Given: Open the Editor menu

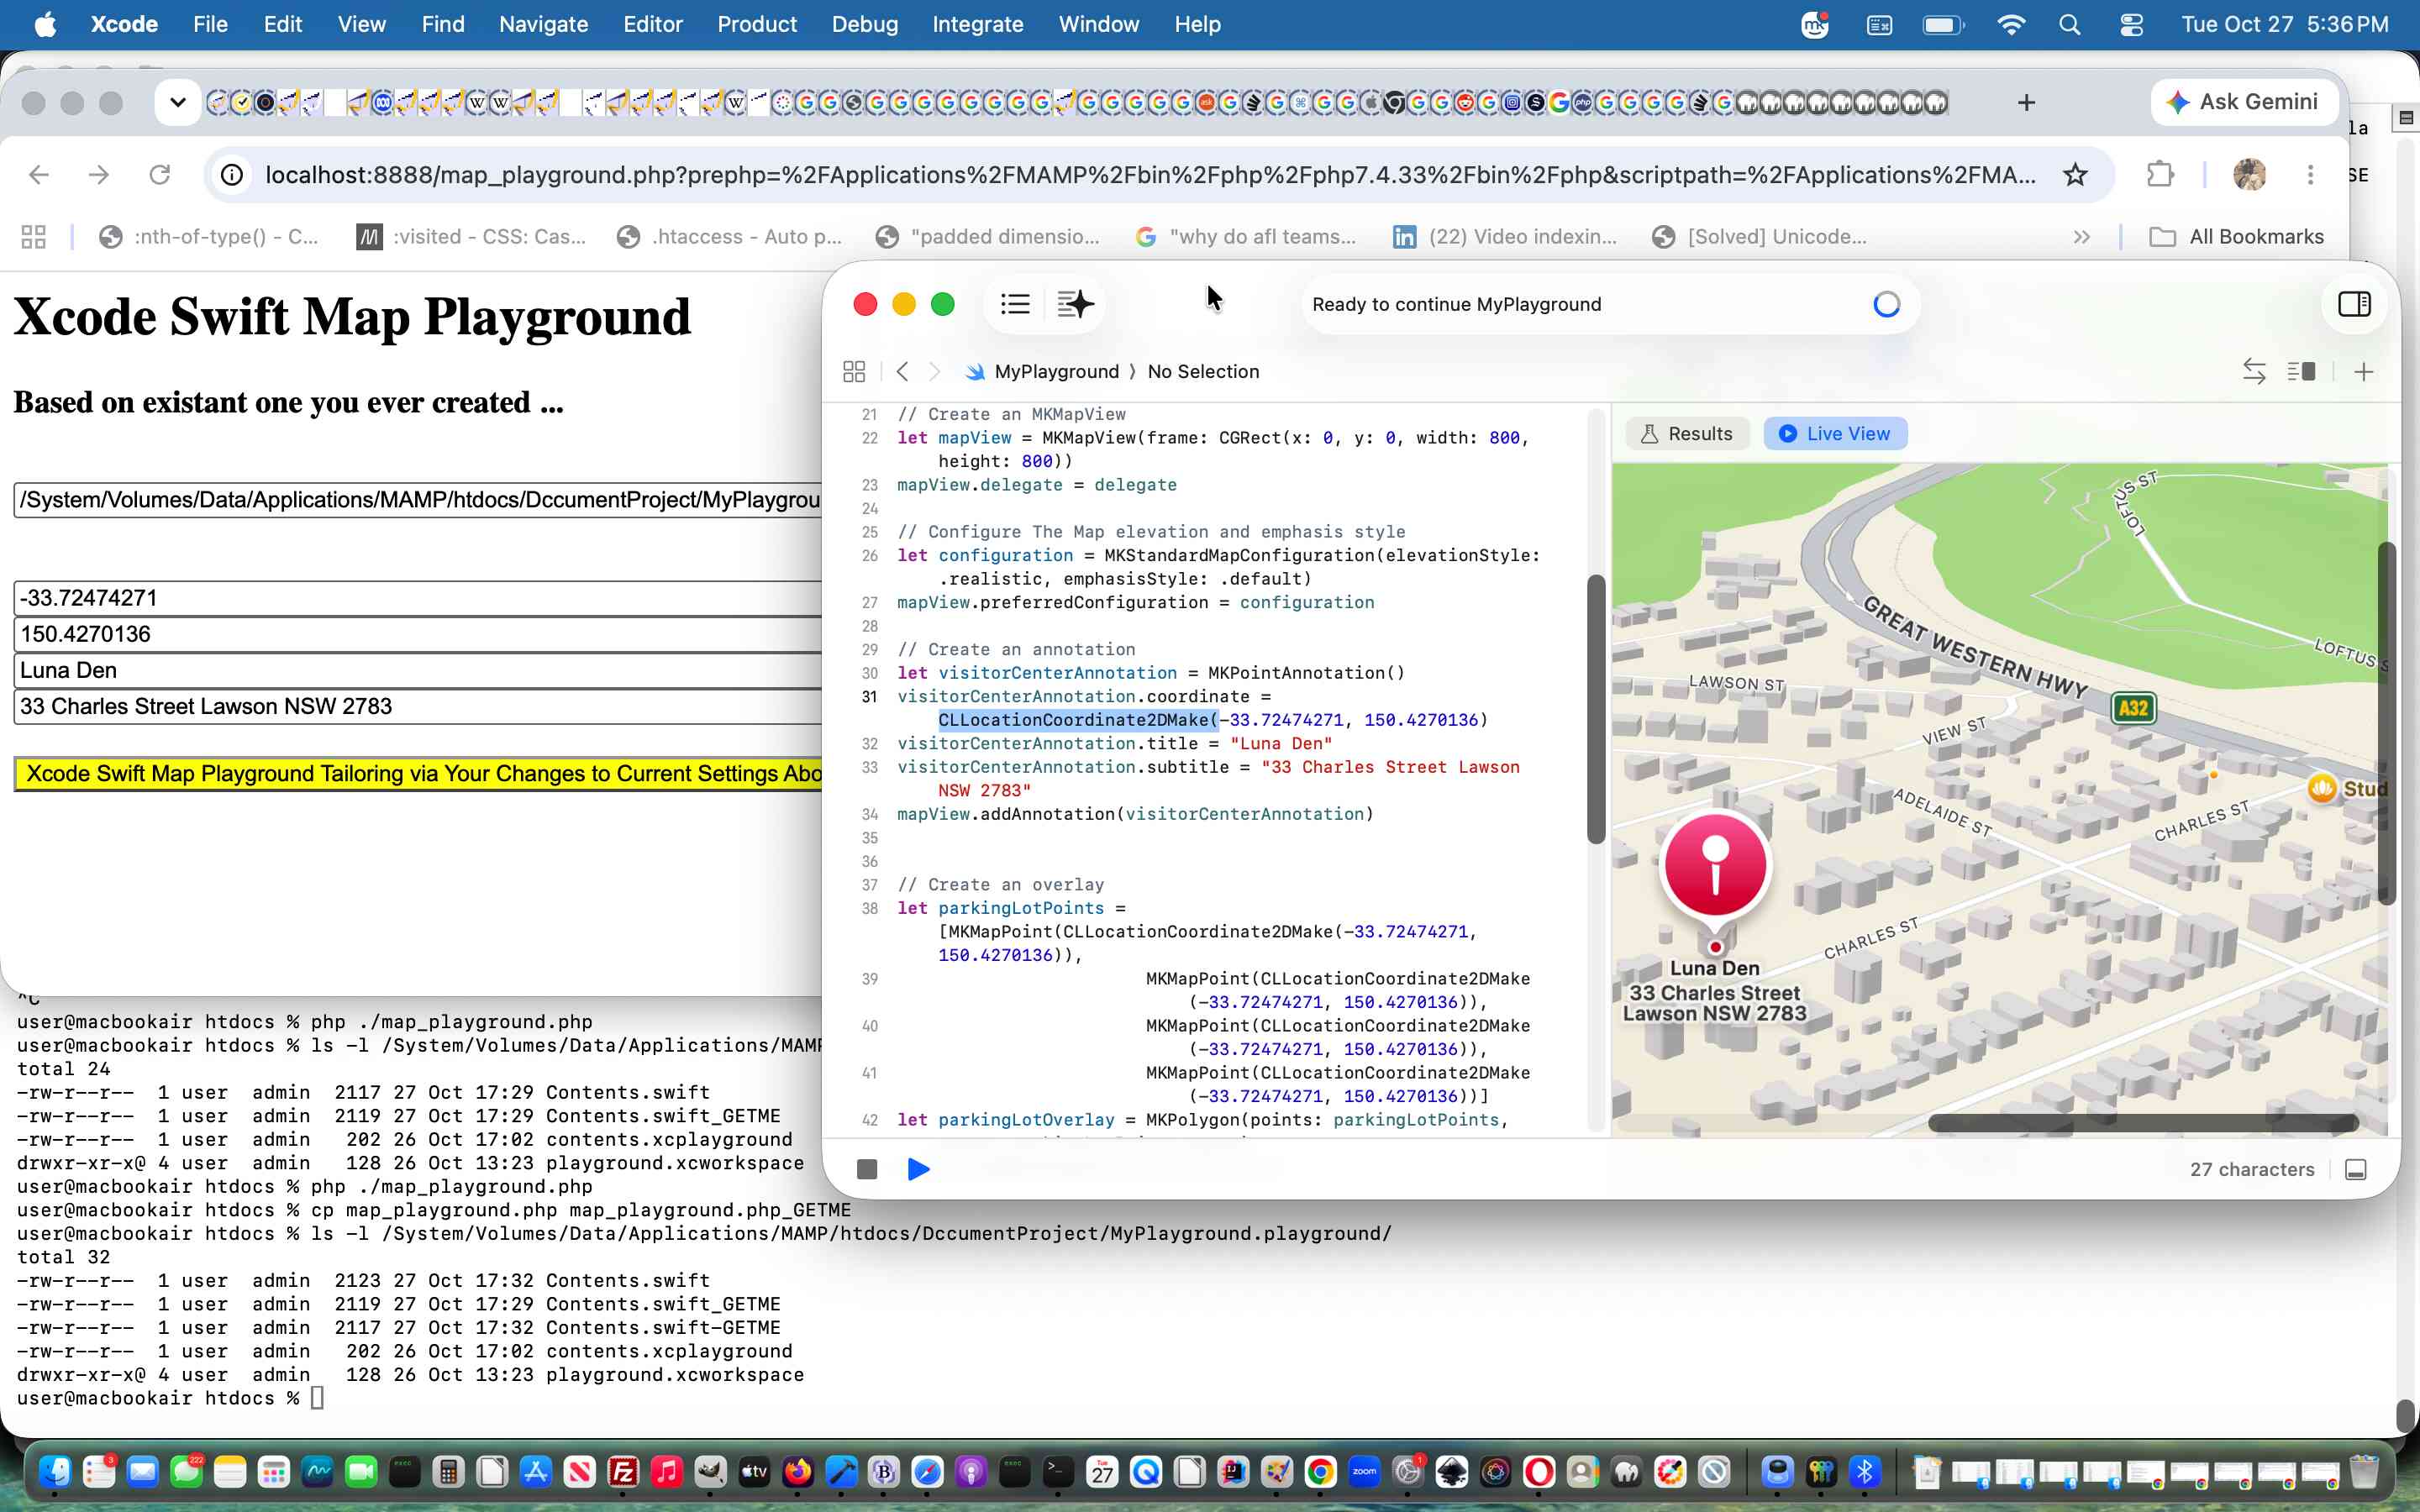Looking at the screenshot, I should [652, 24].
